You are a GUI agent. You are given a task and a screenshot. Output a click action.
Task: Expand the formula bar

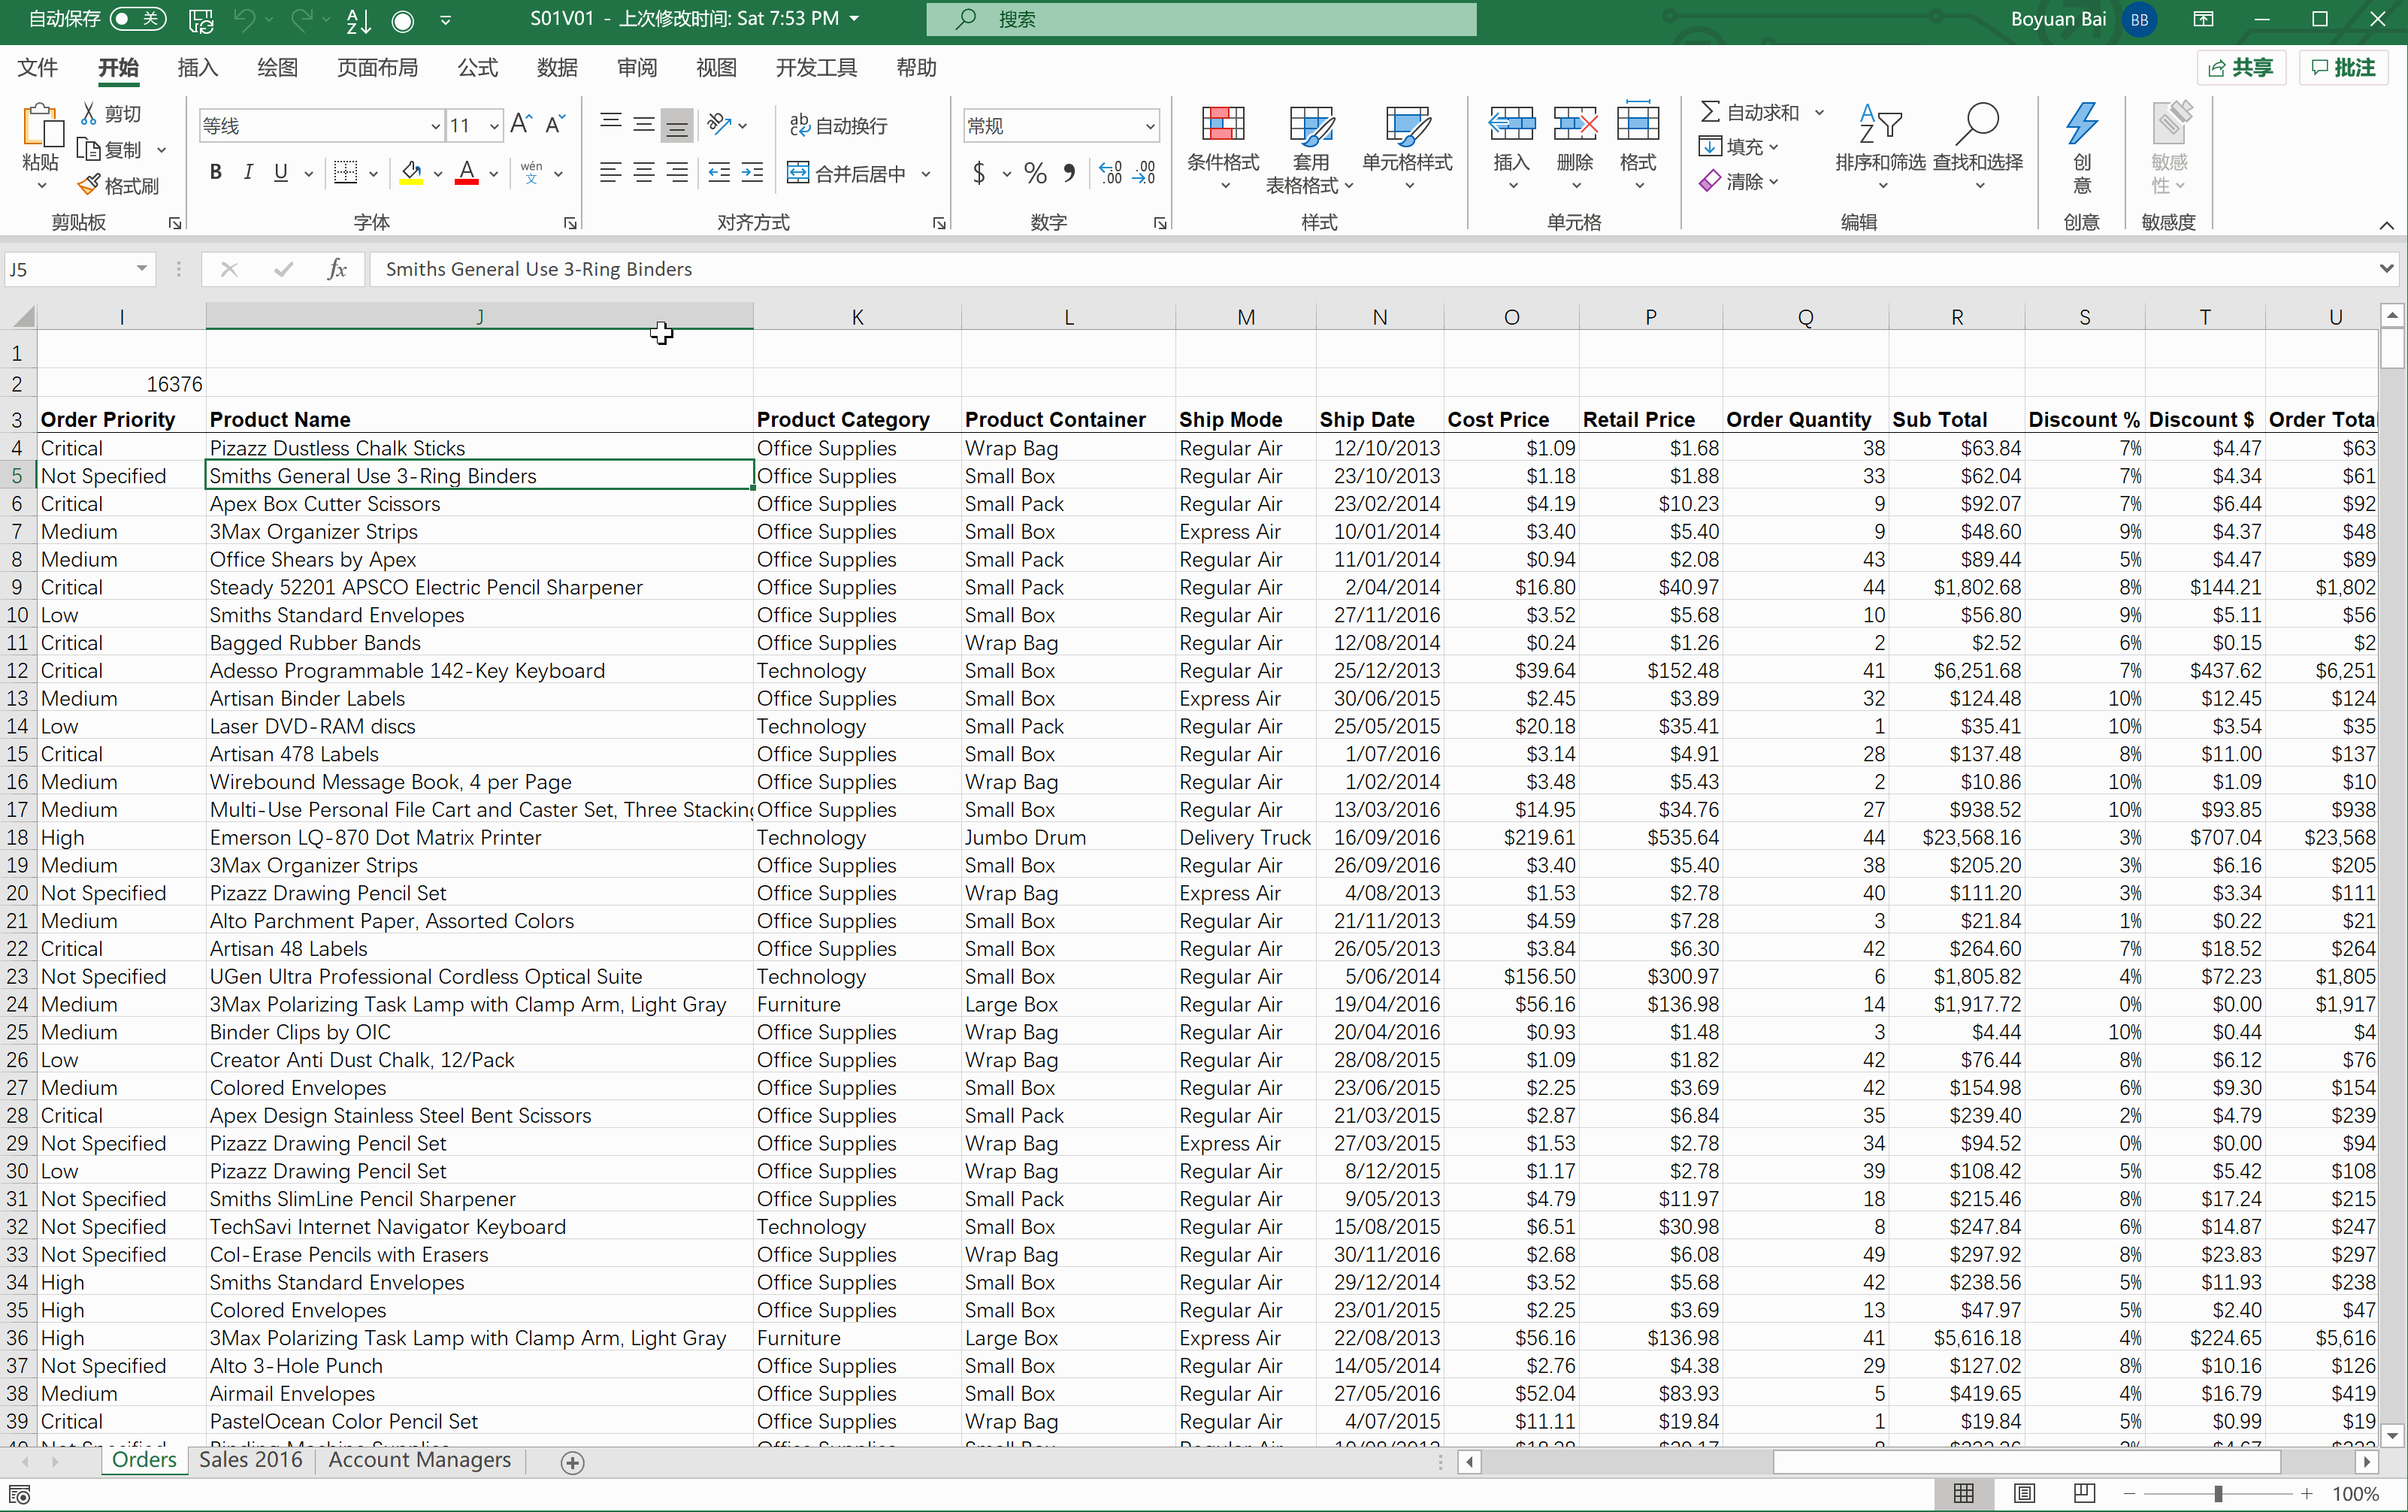[2386, 269]
